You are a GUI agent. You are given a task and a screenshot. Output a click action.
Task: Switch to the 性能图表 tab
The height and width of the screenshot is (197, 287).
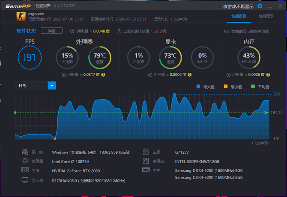click(266, 16)
